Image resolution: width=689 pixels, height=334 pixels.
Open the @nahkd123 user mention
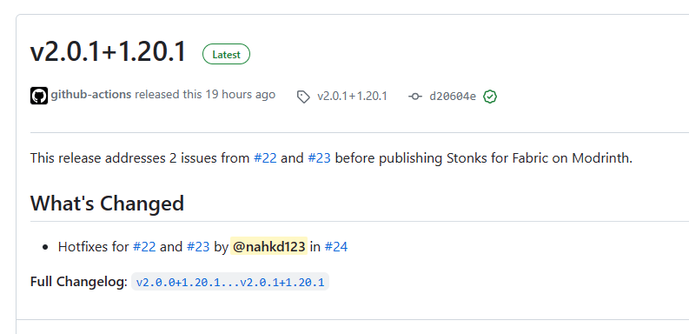pos(268,247)
